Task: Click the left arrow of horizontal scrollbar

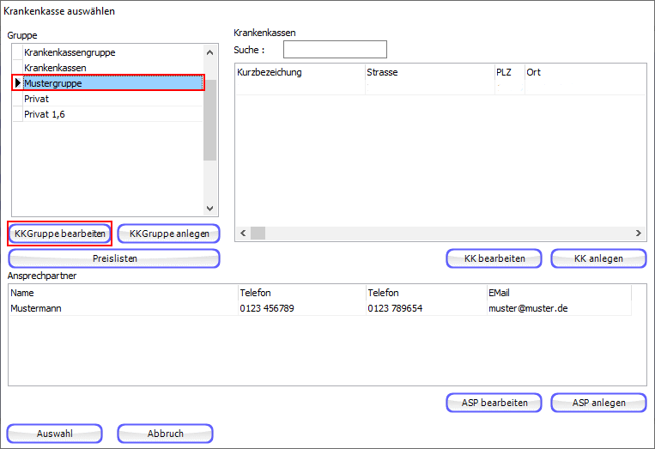Action: click(x=242, y=233)
